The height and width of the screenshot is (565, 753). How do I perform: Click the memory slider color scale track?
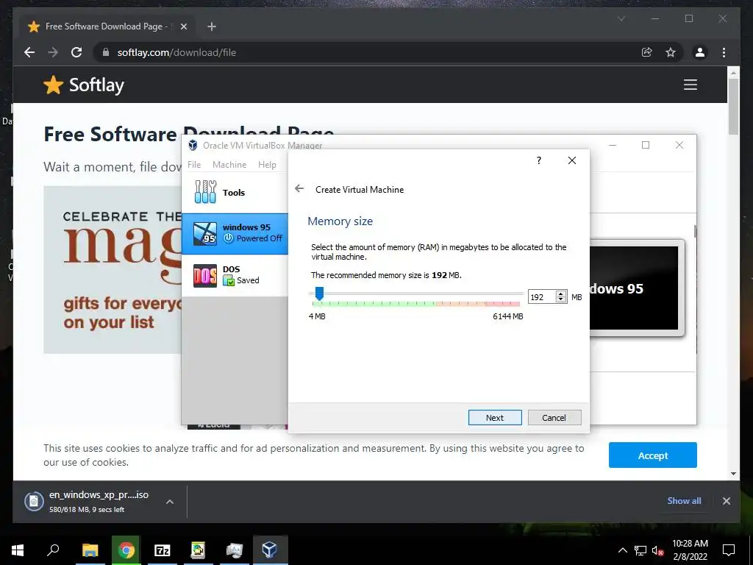[416, 304]
